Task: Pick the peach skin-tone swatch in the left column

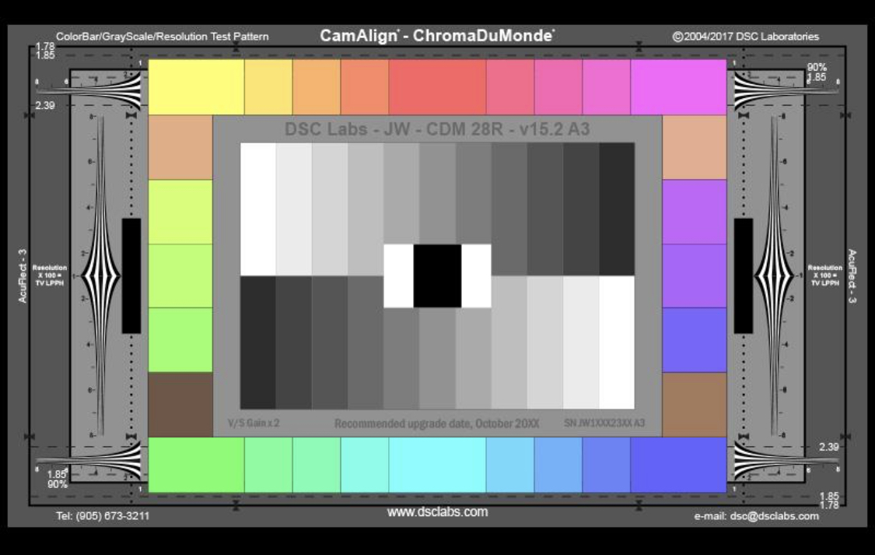Action: click(x=180, y=147)
